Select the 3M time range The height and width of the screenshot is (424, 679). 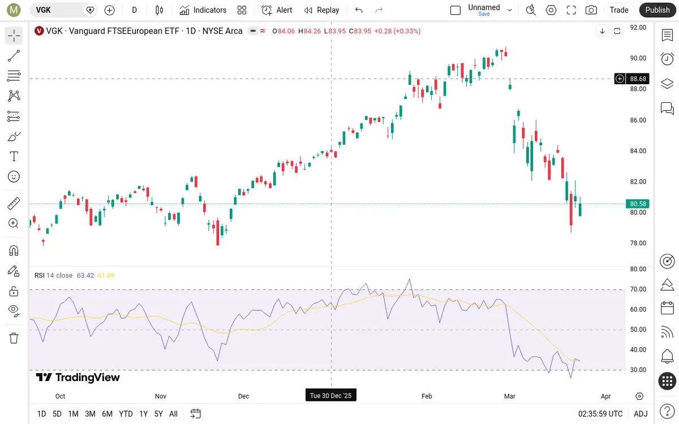click(x=90, y=414)
